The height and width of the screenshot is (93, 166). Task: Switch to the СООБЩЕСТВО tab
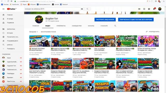point(77,26)
